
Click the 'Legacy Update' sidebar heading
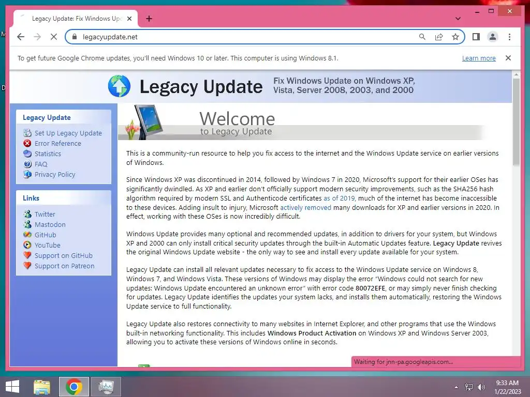coord(47,117)
